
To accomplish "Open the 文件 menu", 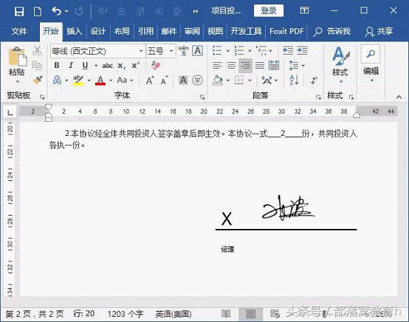I will click(18, 31).
